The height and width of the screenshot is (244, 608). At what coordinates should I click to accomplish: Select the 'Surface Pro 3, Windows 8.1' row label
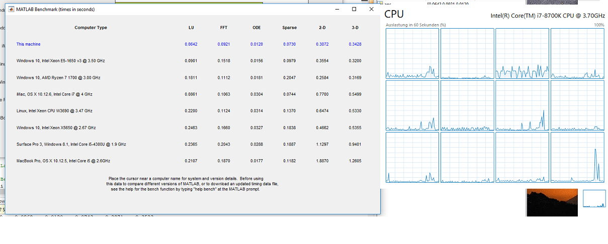pyautogui.click(x=71, y=144)
